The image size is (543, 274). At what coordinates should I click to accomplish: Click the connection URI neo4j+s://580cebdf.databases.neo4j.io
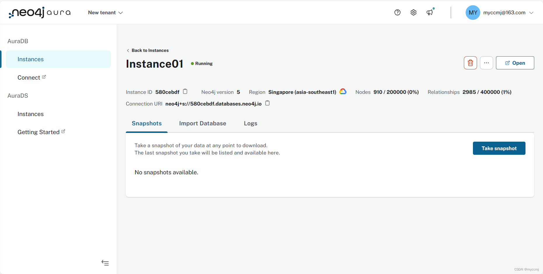[x=213, y=104]
